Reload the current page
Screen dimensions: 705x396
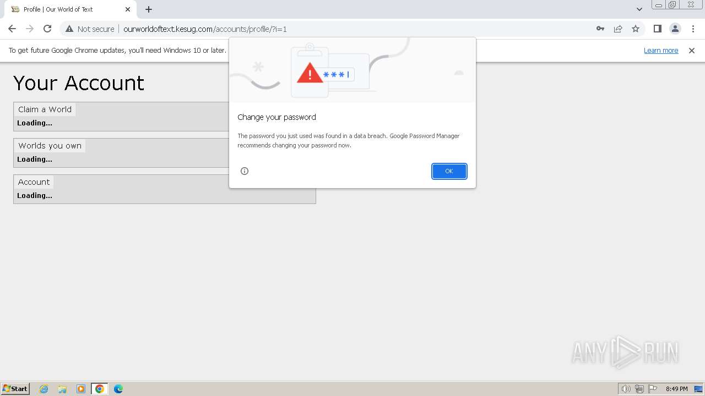pyautogui.click(x=47, y=29)
